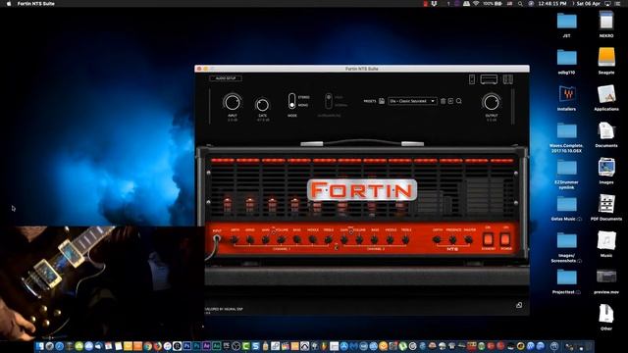This screenshot has height=353, width=628.
Task: Toggle the Stereo/Mono mode switch
Action: (x=292, y=101)
